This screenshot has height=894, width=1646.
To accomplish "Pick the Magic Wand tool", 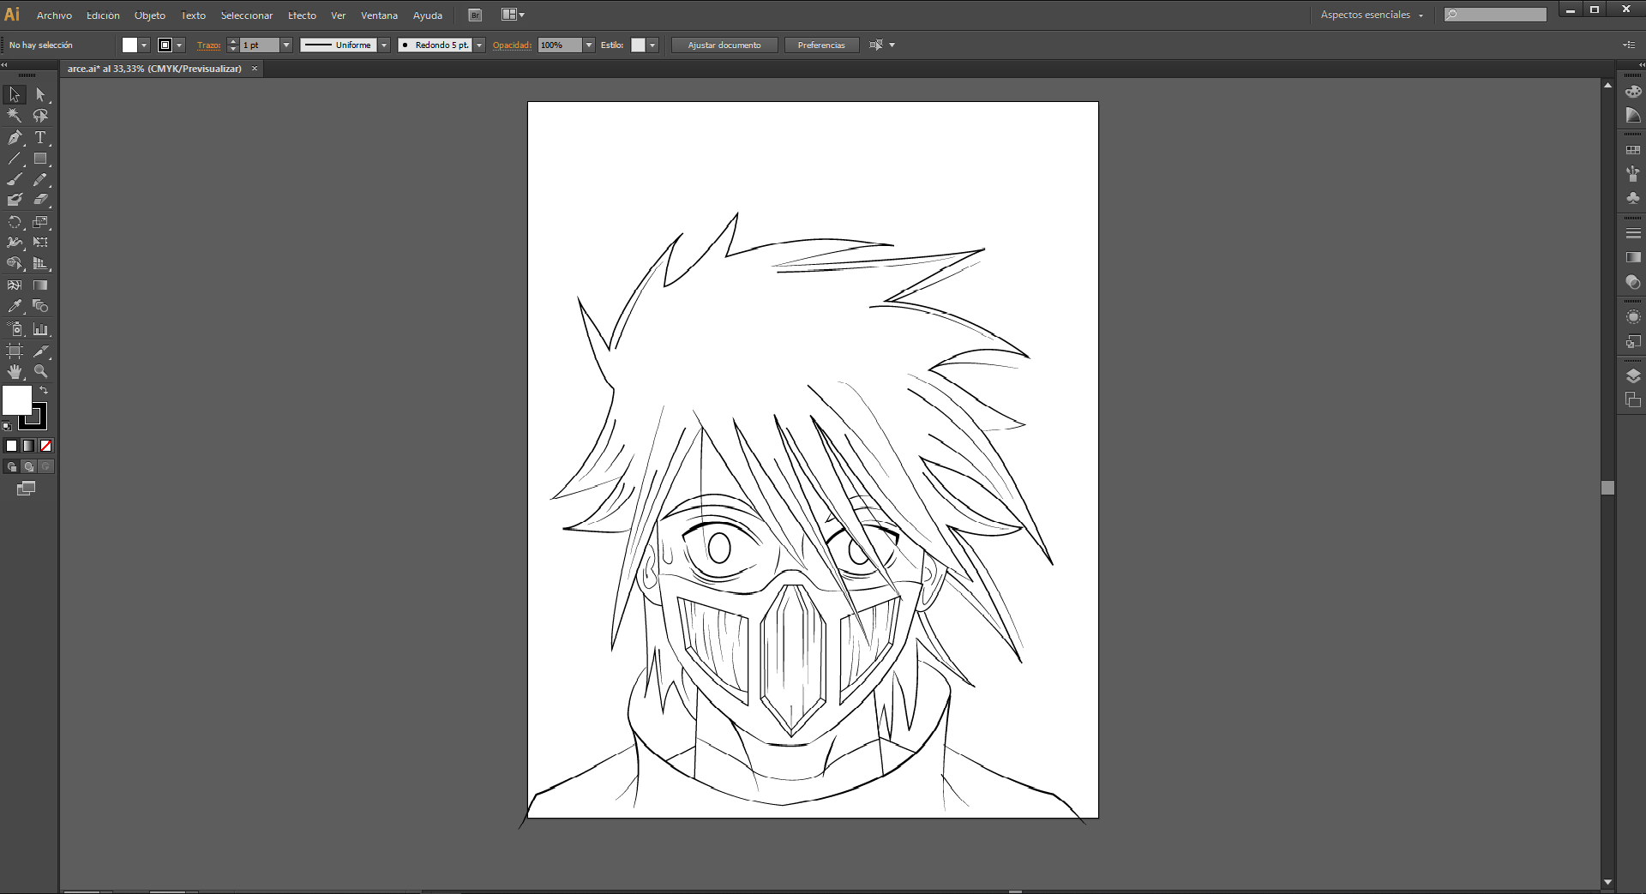I will coord(15,116).
